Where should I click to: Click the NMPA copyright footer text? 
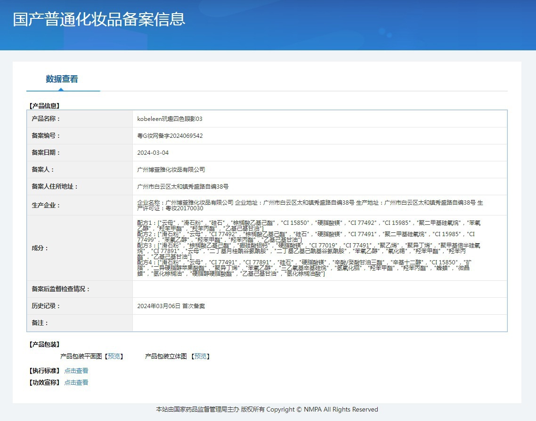(x=267, y=409)
